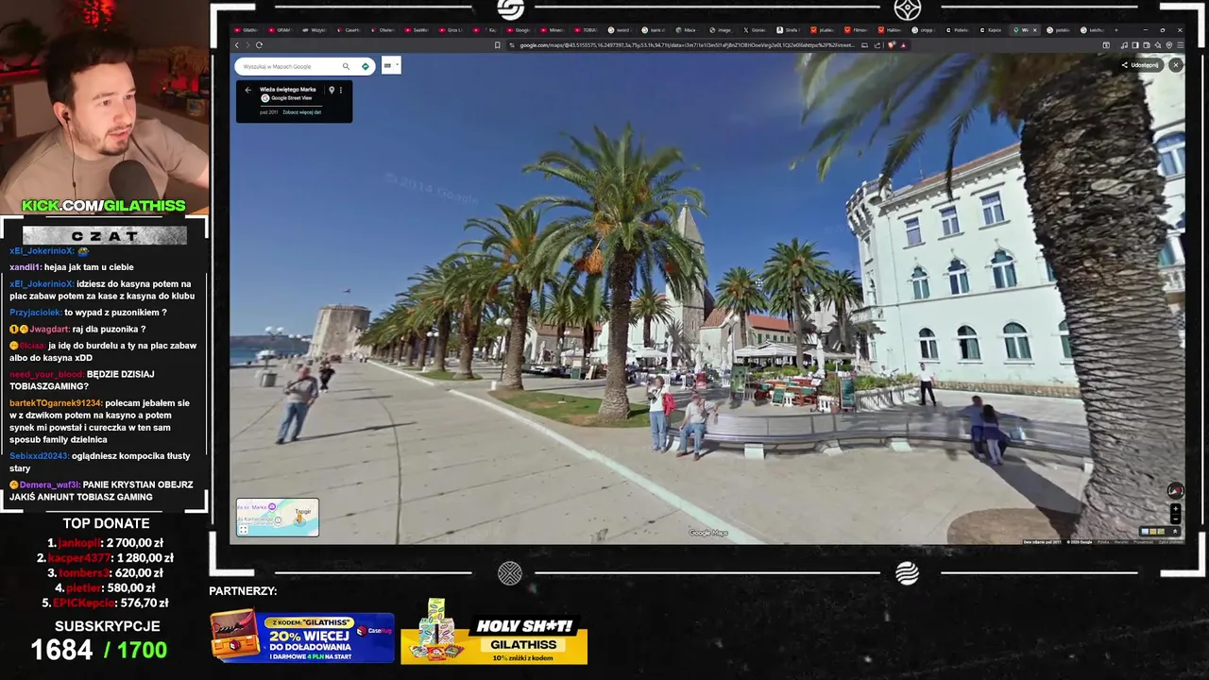Click the browser back arrow
The width and height of the screenshot is (1209, 680).
(237, 45)
